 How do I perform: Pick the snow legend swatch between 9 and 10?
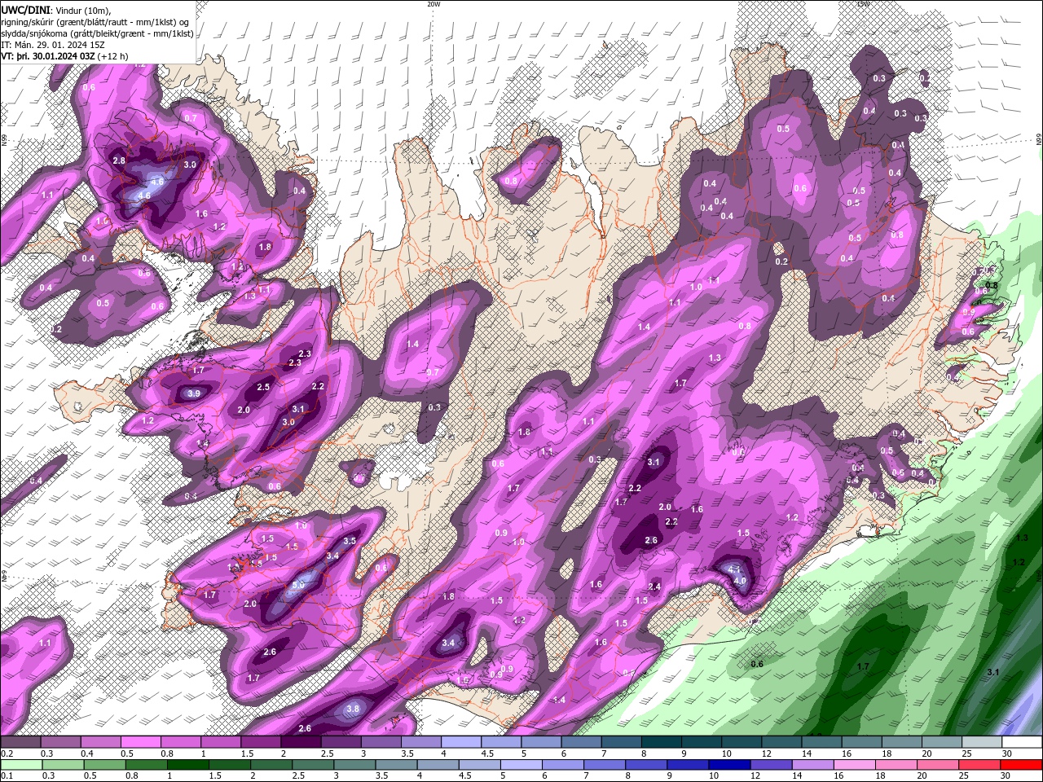point(702,742)
